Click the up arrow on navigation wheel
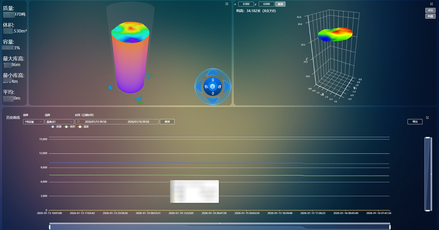 (213, 73)
